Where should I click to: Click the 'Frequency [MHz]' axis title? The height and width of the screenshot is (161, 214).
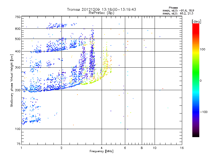101,151
